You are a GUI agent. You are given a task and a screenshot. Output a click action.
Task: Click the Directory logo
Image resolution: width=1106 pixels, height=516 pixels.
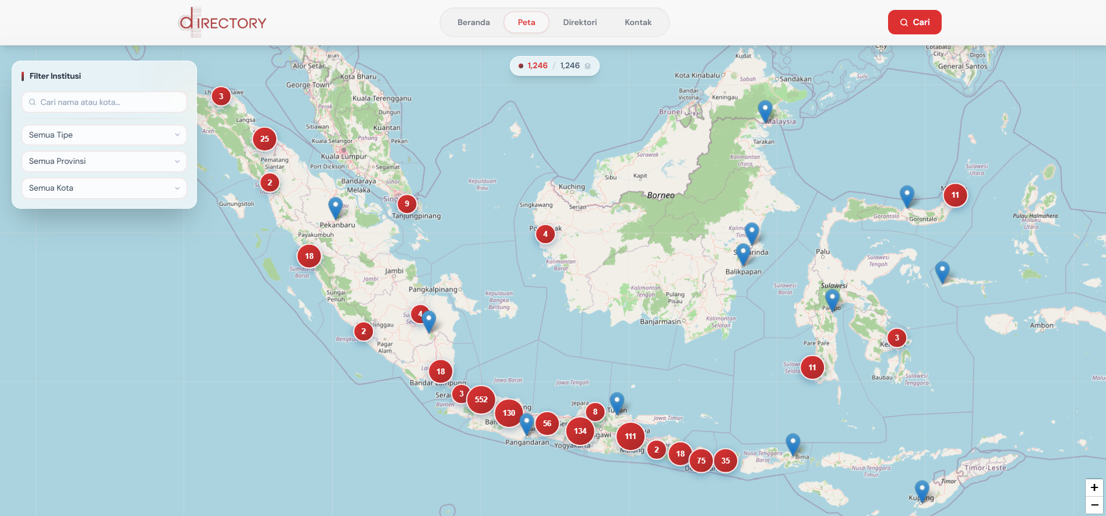pyautogui.click(x=222, y=22)
